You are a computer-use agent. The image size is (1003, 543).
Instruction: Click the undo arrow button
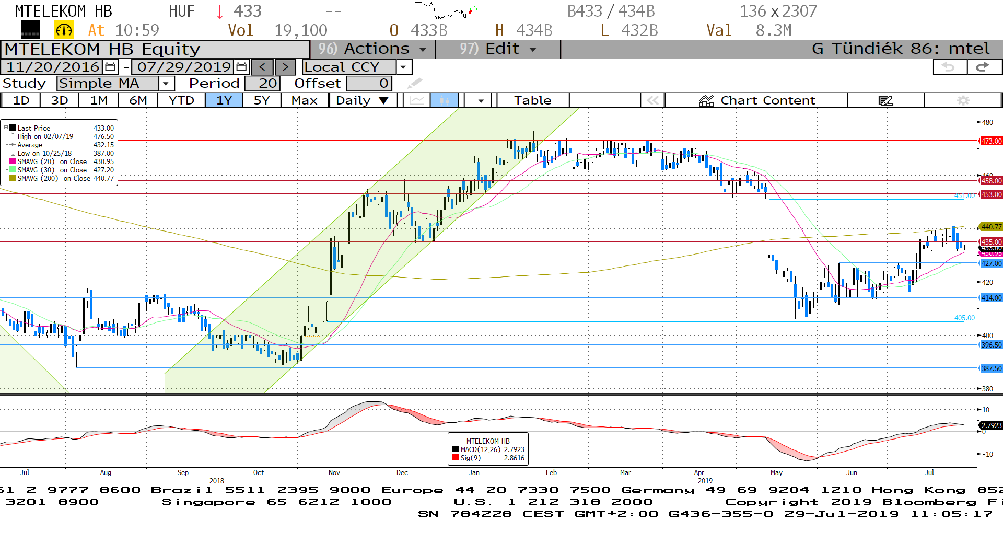pyautogui.click(x=950, y=67)
